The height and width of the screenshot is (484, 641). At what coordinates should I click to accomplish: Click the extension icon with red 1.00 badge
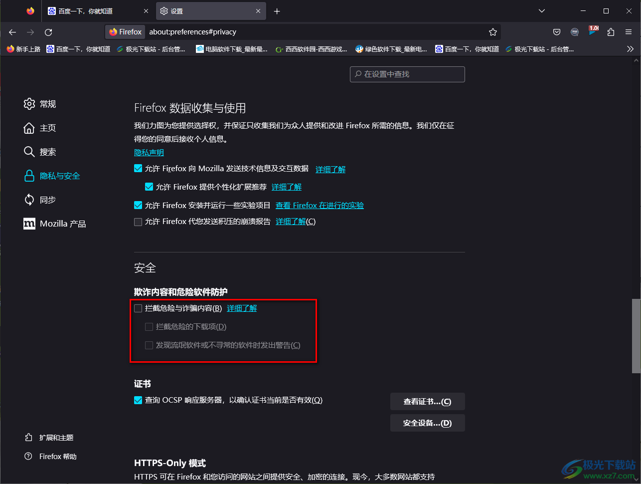tap(593, 31)
